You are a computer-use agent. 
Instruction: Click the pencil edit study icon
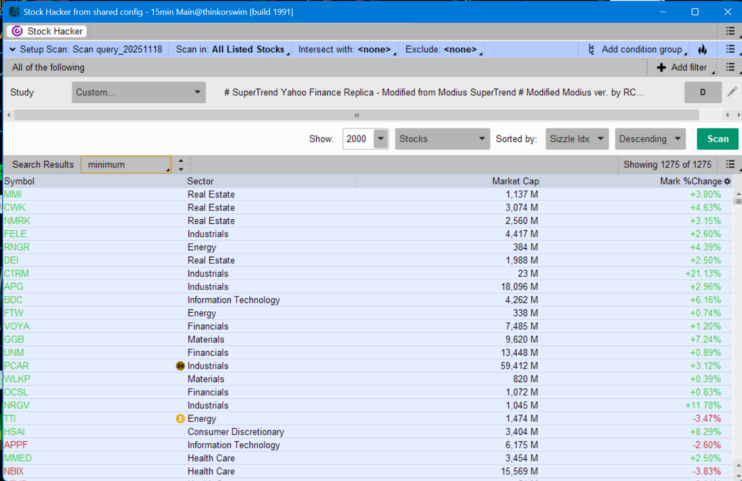732,92
